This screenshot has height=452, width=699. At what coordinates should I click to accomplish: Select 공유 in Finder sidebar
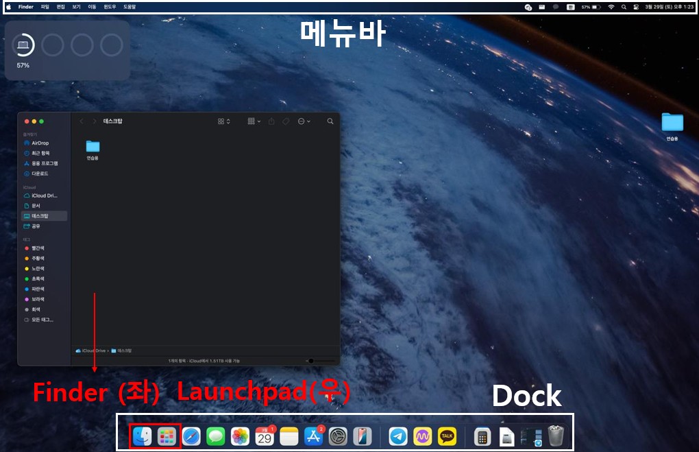44,226
